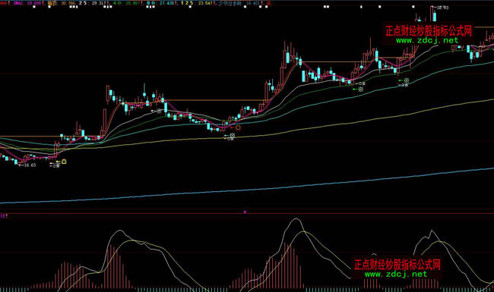Select the cyan 80 moving average label
The image size is (494, 292).
(x=151, y=3)
